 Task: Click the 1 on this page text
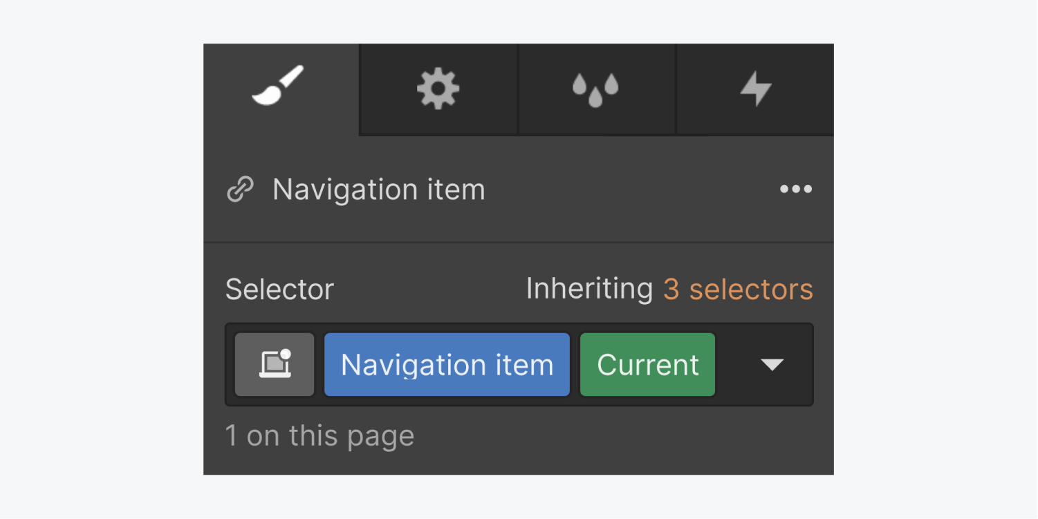pyautogui.click(x=319, y=435)
